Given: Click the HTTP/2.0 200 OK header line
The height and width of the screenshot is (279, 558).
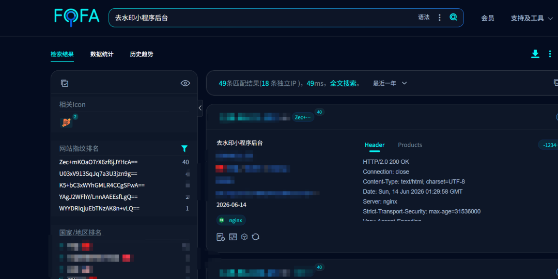Looking at the screenshot, I should (386, 162).
